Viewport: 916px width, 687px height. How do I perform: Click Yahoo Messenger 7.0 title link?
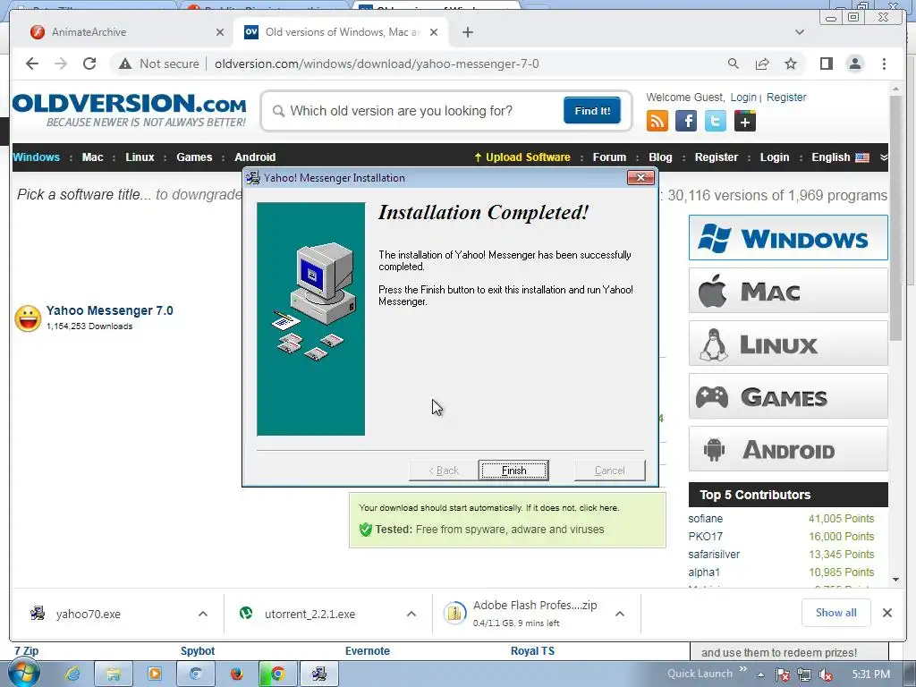click(110, 310)
